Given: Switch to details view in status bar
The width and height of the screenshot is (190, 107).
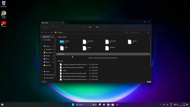Looking at the screenshot, I should point(148,82).
